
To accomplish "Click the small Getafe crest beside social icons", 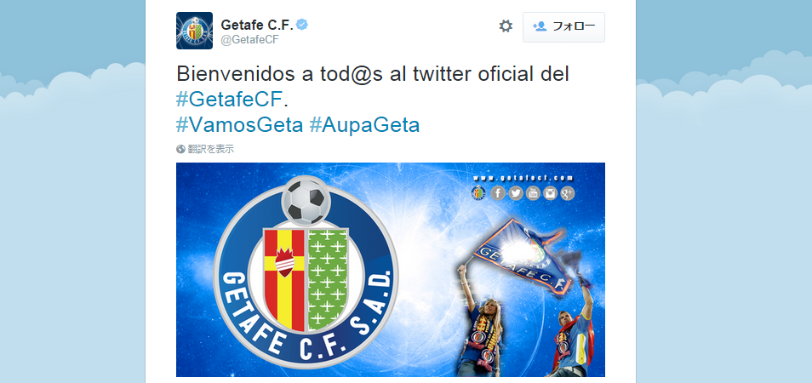I will pos(478,193).
